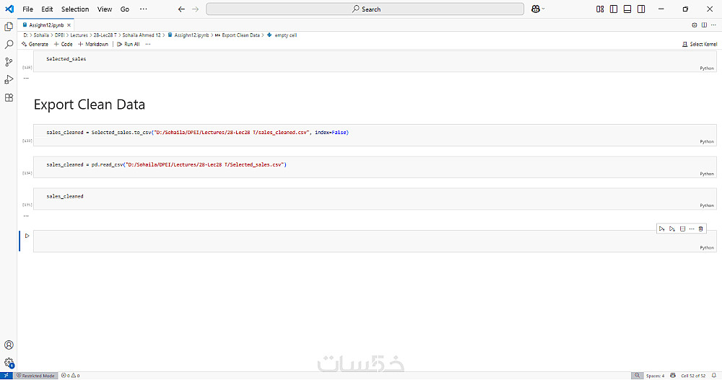The height and width of the screenshot is (380, 722).
Task: Open cell toolbar More Actions
Action: pos(692,229)
